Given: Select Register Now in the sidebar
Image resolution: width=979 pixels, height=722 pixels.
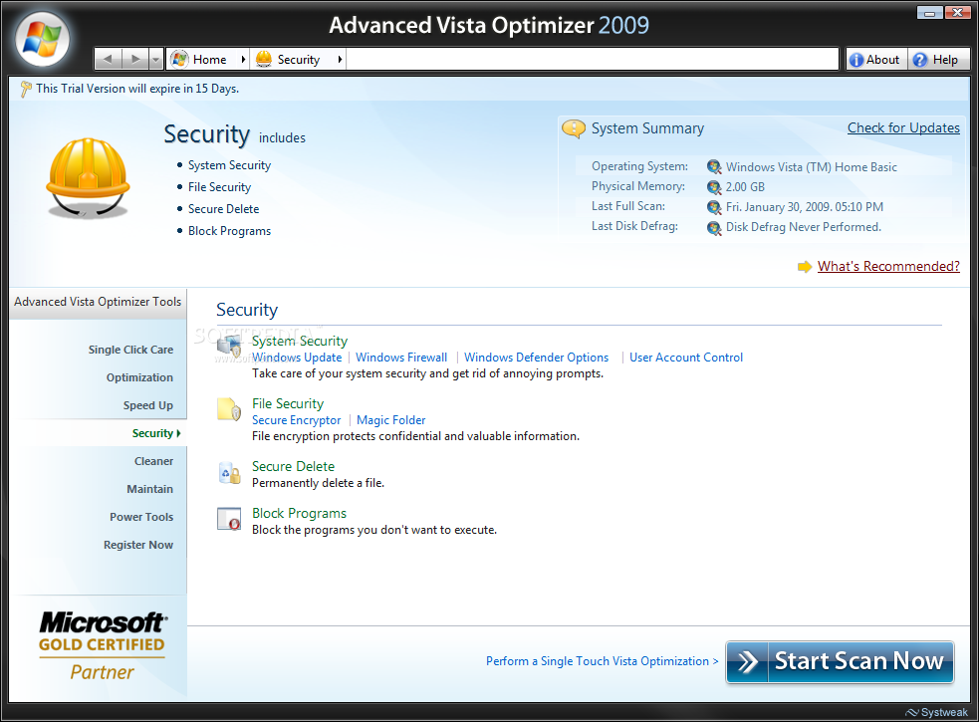Looking at the screenshot, I should click(x=138, y=545).
